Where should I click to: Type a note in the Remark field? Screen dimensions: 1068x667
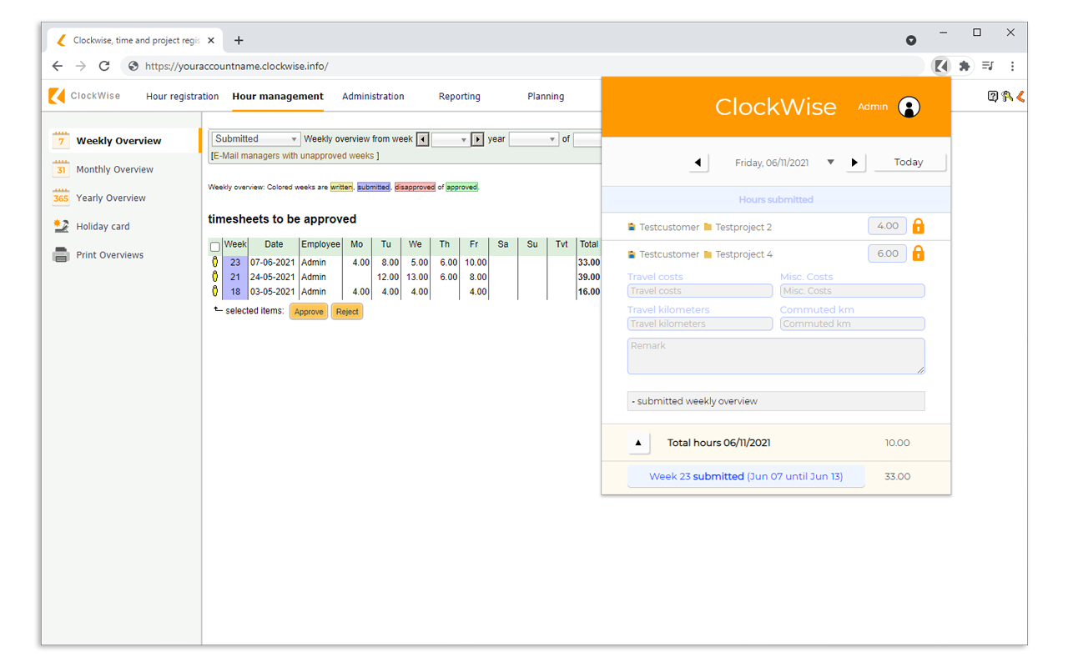click(775, 356)
